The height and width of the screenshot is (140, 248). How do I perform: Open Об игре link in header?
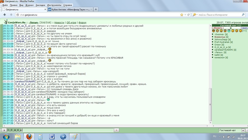click(x=71, y=23)
